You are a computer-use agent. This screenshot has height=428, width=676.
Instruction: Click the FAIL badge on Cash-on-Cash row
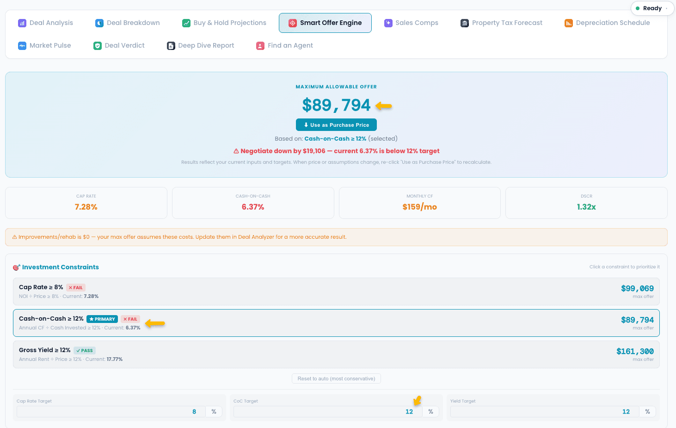pyautogui.click(x=130, y=319)
